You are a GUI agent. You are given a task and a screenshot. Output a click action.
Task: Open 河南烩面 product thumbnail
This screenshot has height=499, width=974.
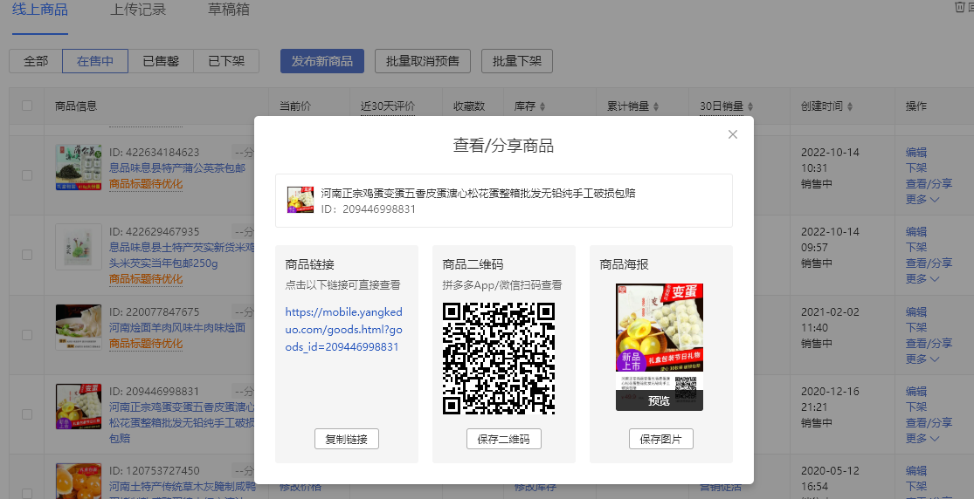(79, 326)
